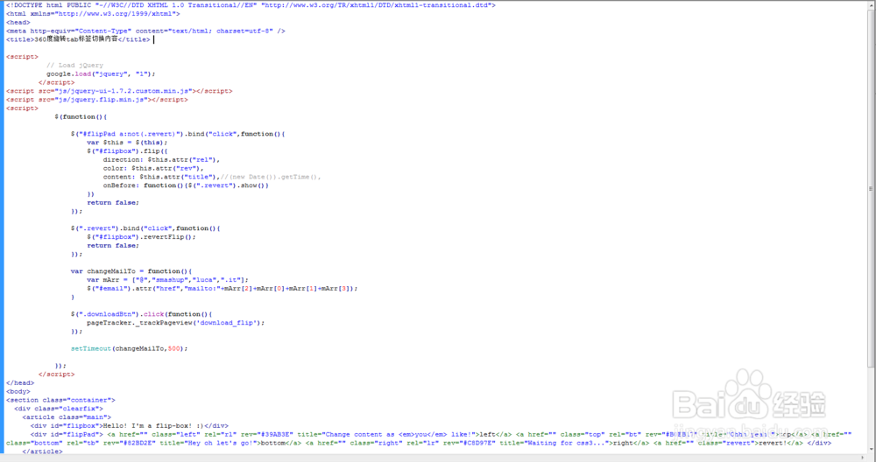Click the closing </article> tag
Screen dimensions: 876x462
point(42,451)
